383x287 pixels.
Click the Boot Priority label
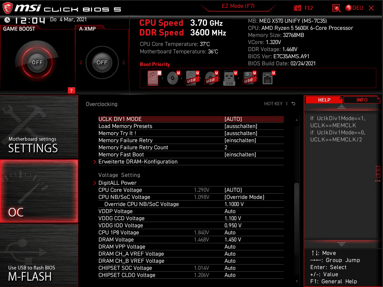(x=155, y=64)
